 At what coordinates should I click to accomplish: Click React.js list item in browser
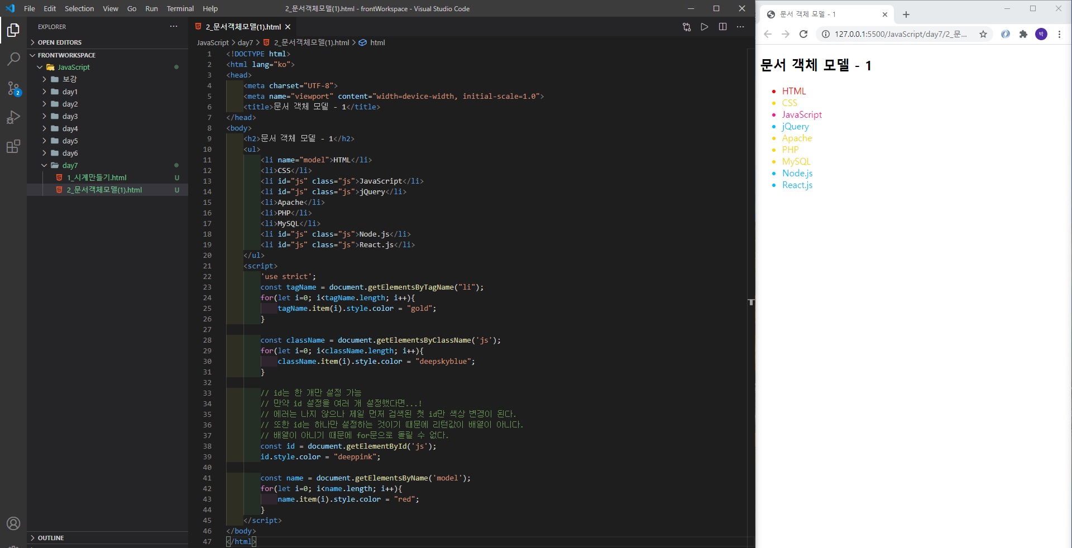click(x=797, y=185)
